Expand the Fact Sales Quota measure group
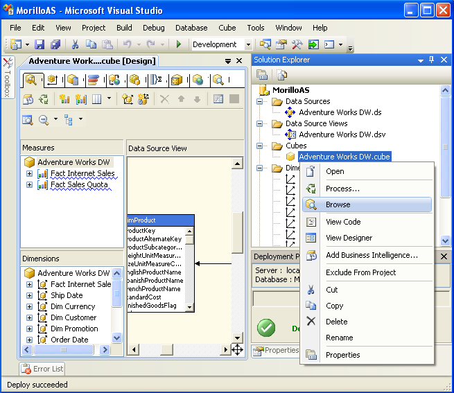 click(29, 184)
